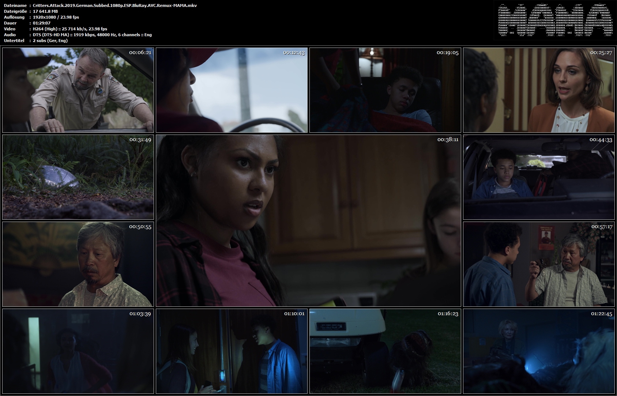617x396 pixels.
Task: View the forest frame at 00:31:49
Action: pyautogui.click(x=78, y=177)
